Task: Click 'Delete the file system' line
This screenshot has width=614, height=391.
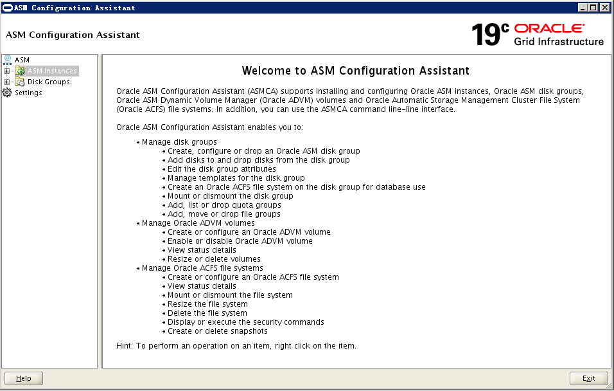Action: 207,313
